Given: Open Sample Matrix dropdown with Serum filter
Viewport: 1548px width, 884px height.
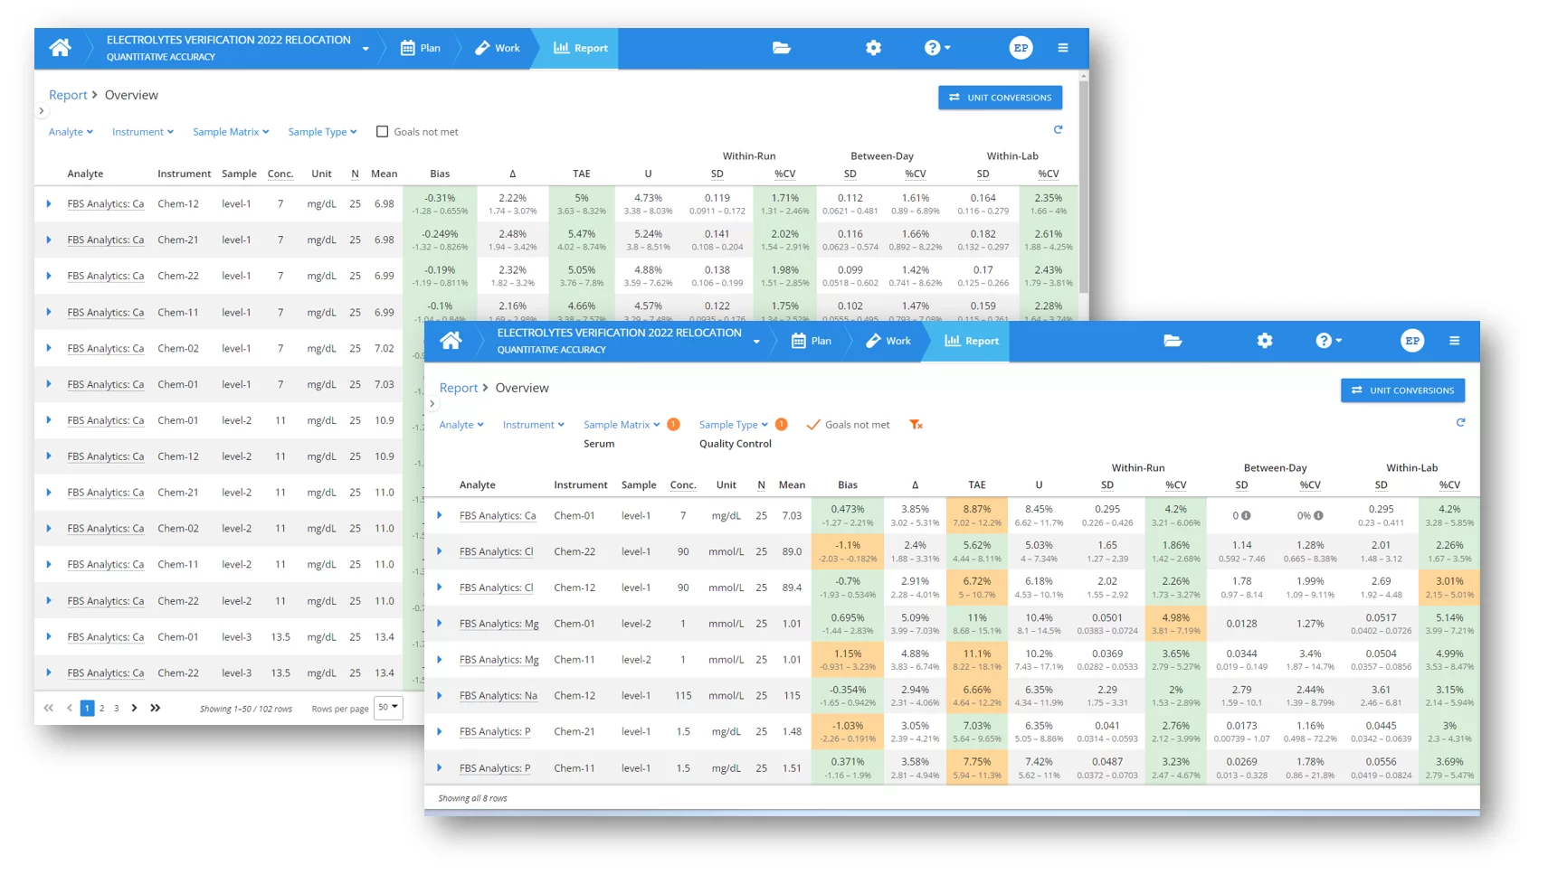Looking at the screenshot, I should pos(621,425).
